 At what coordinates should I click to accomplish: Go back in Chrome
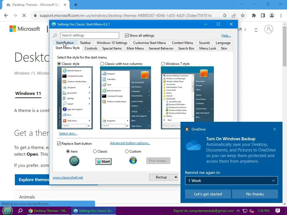point(6,16)
